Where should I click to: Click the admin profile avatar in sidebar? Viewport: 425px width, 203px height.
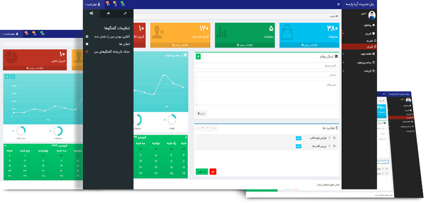pyautogui.click(x=372, y=15)
